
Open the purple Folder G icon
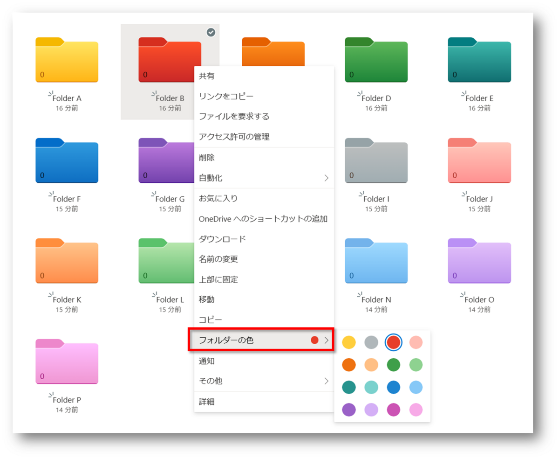click(166, 160)
